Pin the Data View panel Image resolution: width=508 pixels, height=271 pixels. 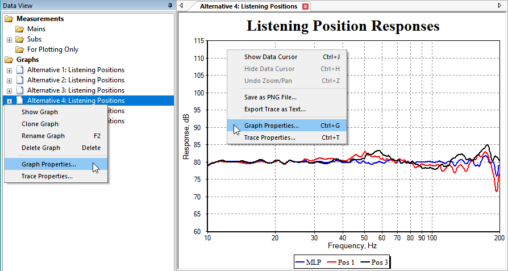[170, 6]
